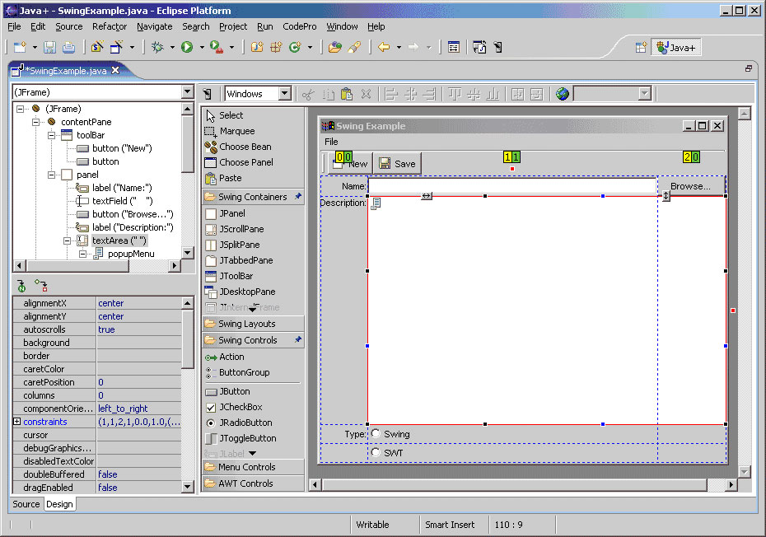Collapse the (JFrame) tree node
The height and width of the screenshot is (537, 766).
click(20, 109)
